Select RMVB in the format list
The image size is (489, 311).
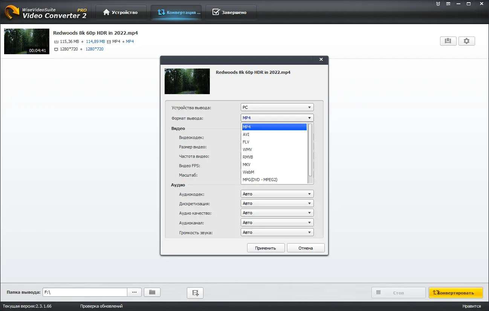(274, 157)
